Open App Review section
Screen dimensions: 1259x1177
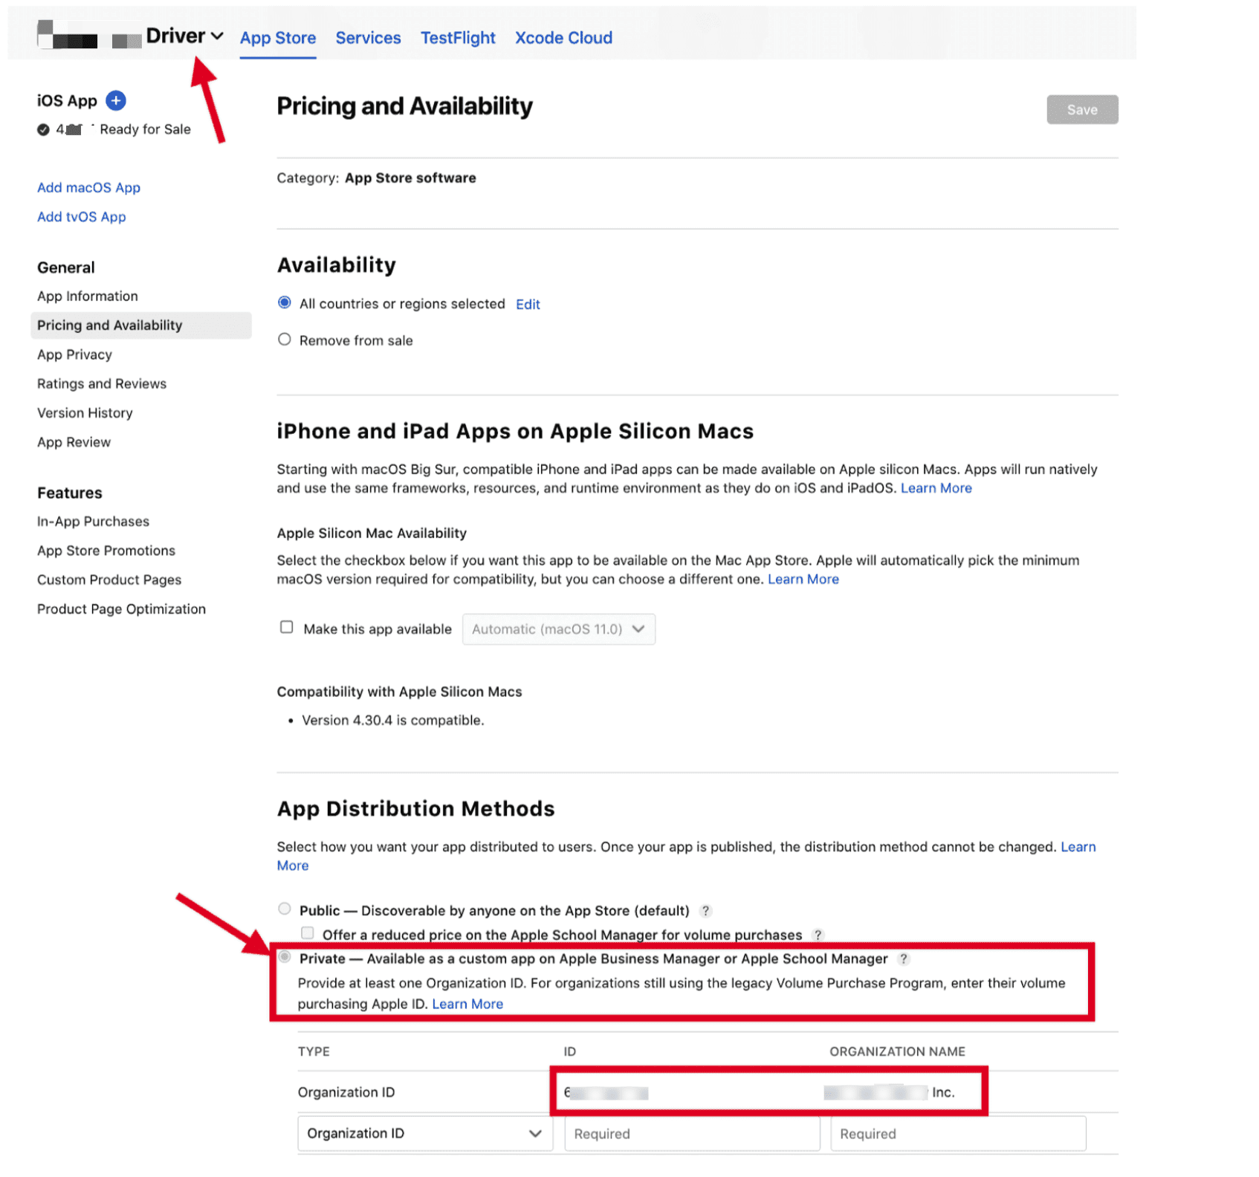click(x=74, y=442)
